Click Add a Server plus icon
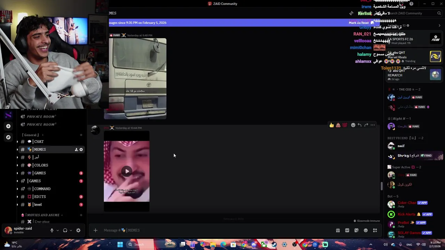 [x=8, y=126]
